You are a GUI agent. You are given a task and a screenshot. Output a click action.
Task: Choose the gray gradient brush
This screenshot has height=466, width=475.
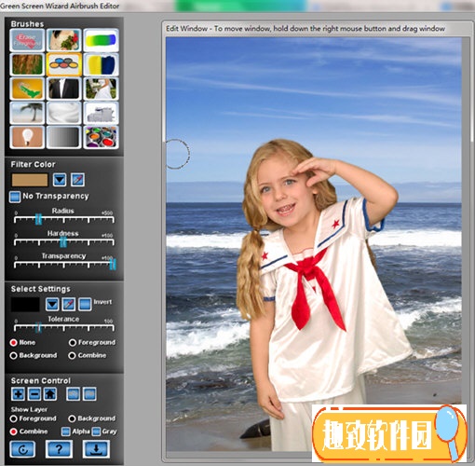(64, 137)
